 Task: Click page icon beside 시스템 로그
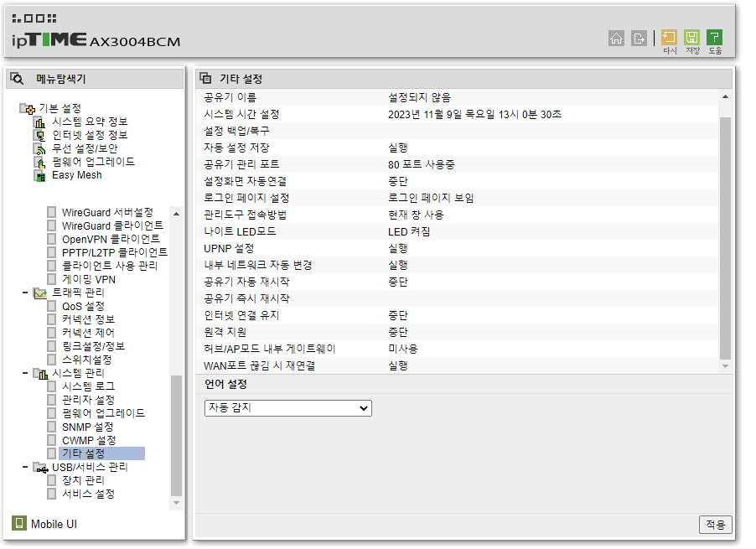click(52, 386)
